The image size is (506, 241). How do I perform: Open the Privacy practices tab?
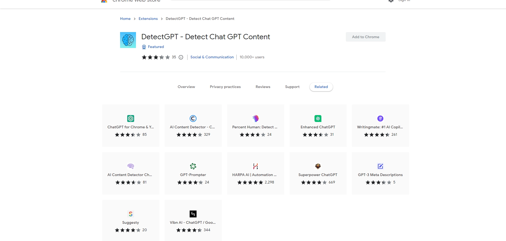pyautogui.click(x=225, y=87)
